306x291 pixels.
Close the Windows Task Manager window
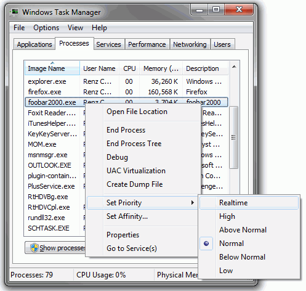click(239, 10)
